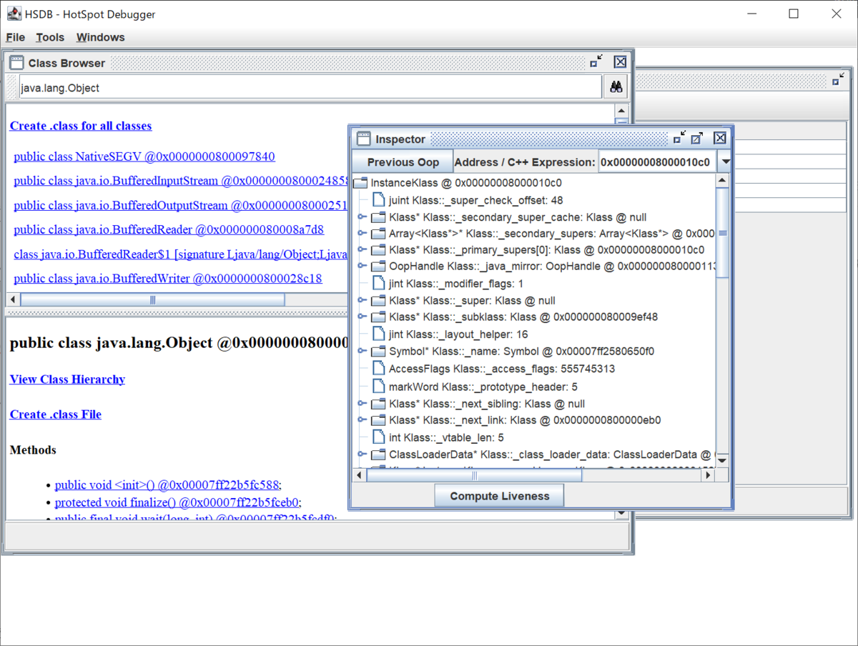Click the Inspector tree scroll-down arrow

coord(722,461)
